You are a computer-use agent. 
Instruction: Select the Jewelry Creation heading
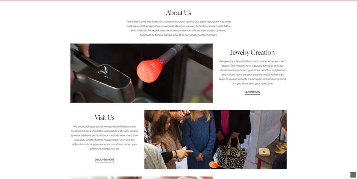click(252, 52)
